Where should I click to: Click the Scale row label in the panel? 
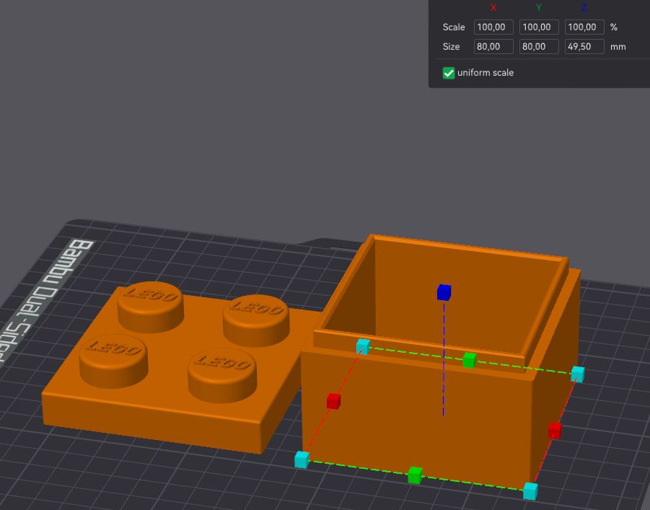(x=453, y=27)
